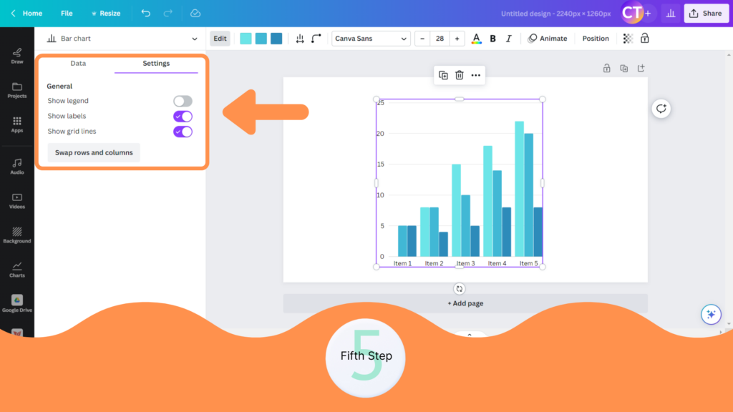Turn off Show grid lines toggle
733x412 pixels.
pyautogui.click(x=183, y=132)
